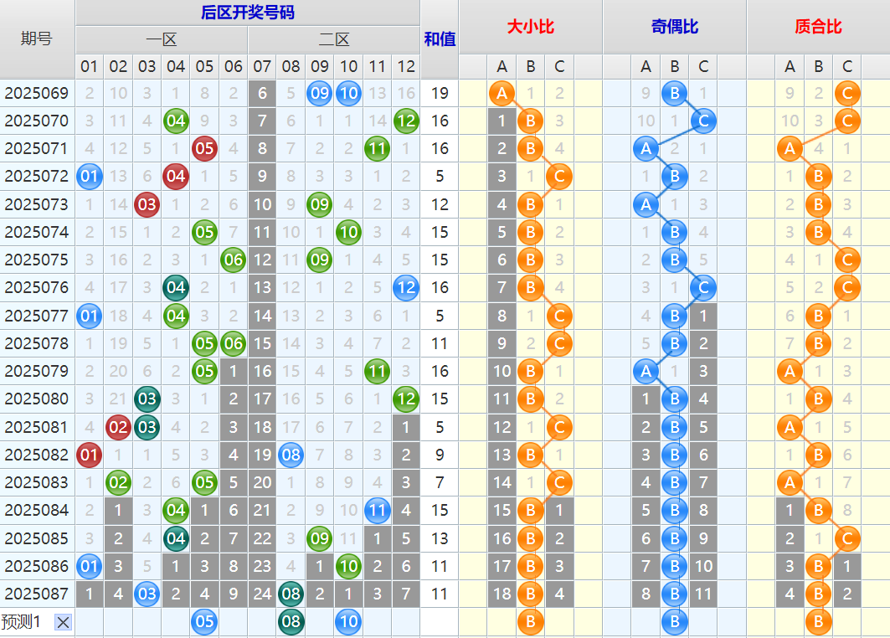Viewport: 890px width, 638px height.
Task: Click column header 01
Action: [x=89, y=66]
